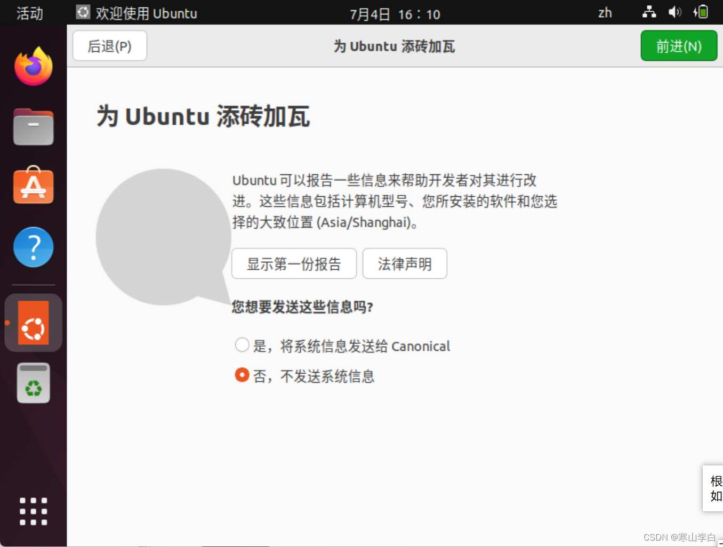Show all applications via the grid icon
723x547 pixels.
[33, 511]
